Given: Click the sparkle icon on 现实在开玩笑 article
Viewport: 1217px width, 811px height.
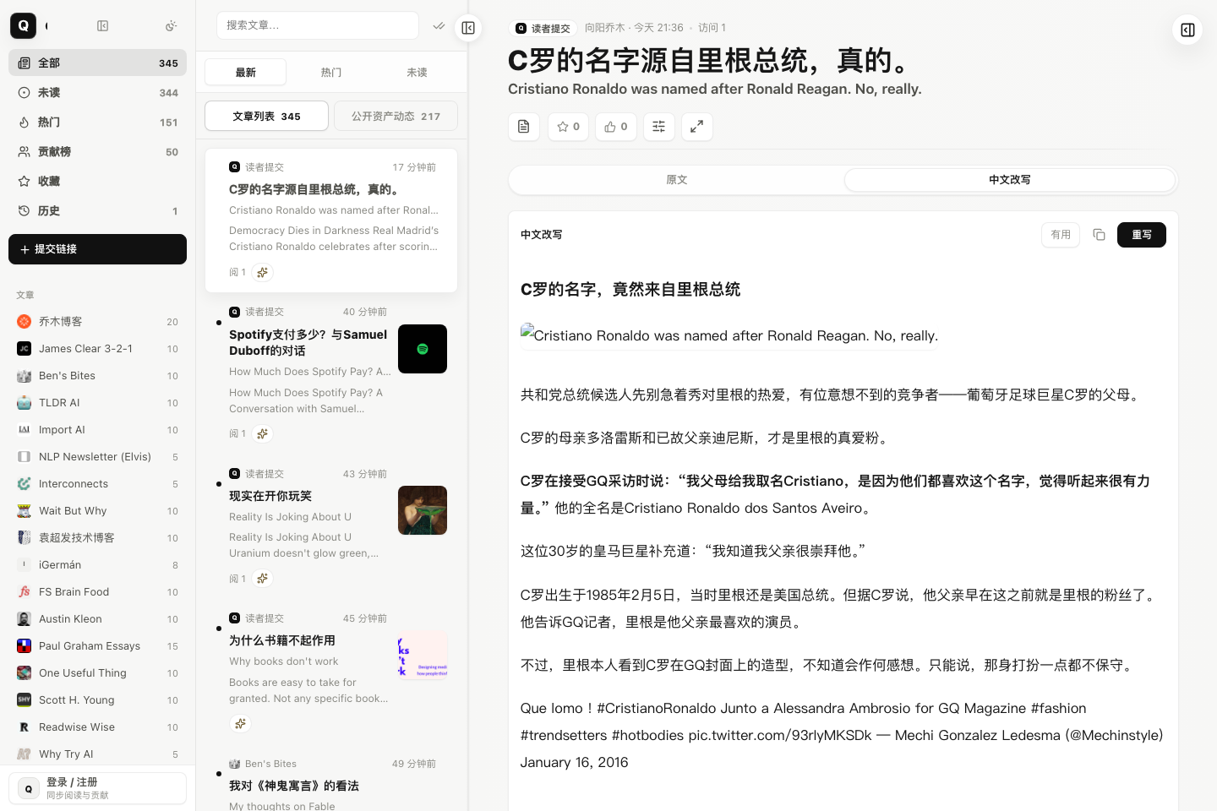Looking at the screenshot, I should pyautogui.click(x=263, y=579).
